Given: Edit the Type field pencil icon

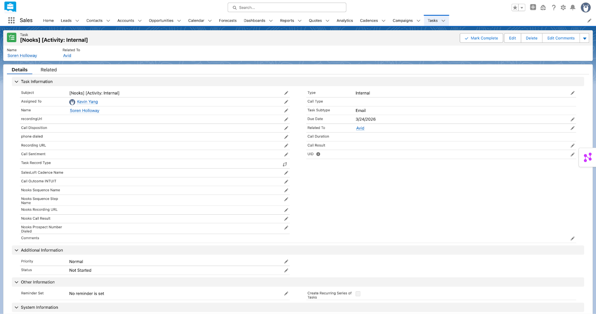Looking at the screenshot, I should tap(573, 93).
